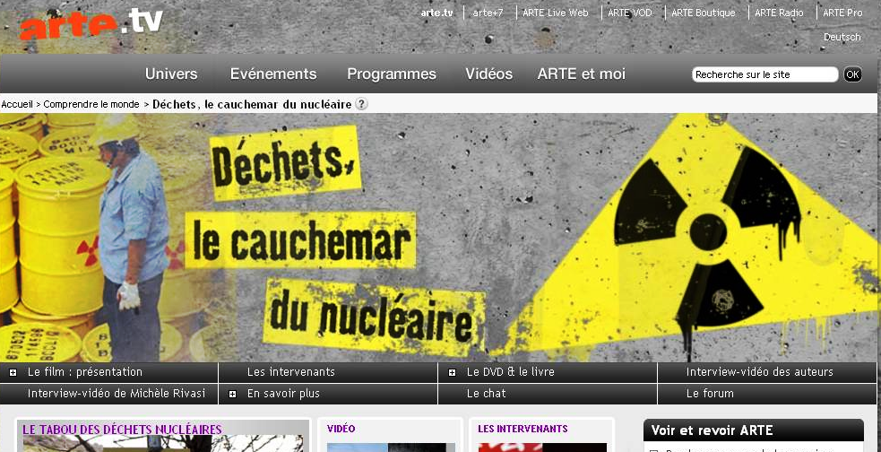Open the Univers menu

pyautogui.click(x=171, y=74)
